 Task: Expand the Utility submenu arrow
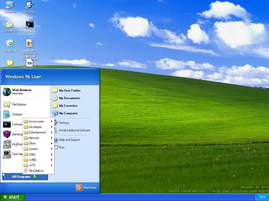click(51, 154)
